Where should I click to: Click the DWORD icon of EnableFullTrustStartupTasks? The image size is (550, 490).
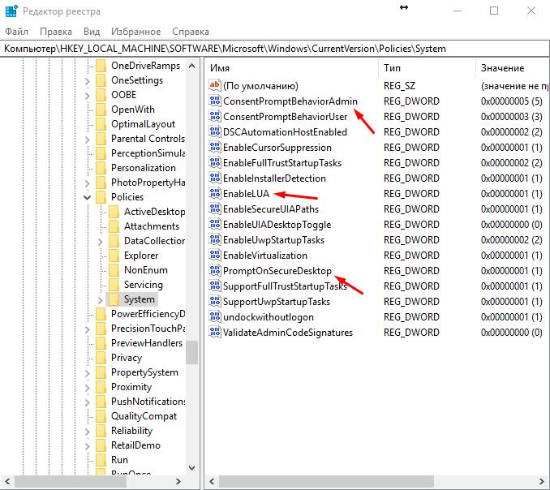pos(215,163)
